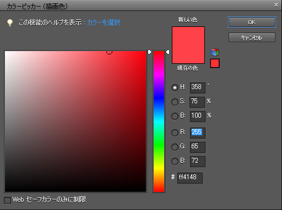Select the S saturation radio button
Screen dimensions: 282x210
pyautogui.click(x=175, y=102)
